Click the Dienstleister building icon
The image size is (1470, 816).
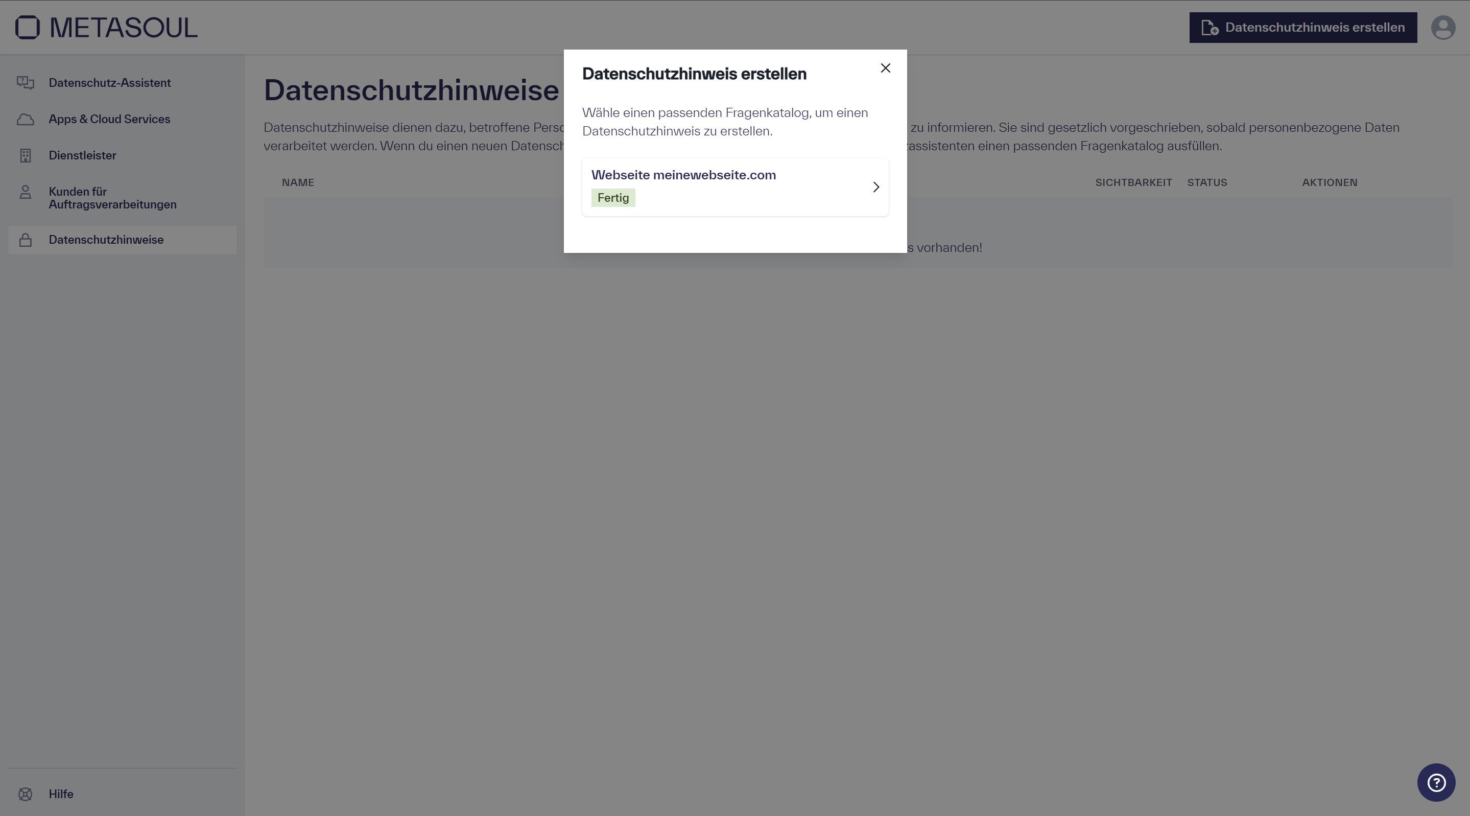point(26,155)
